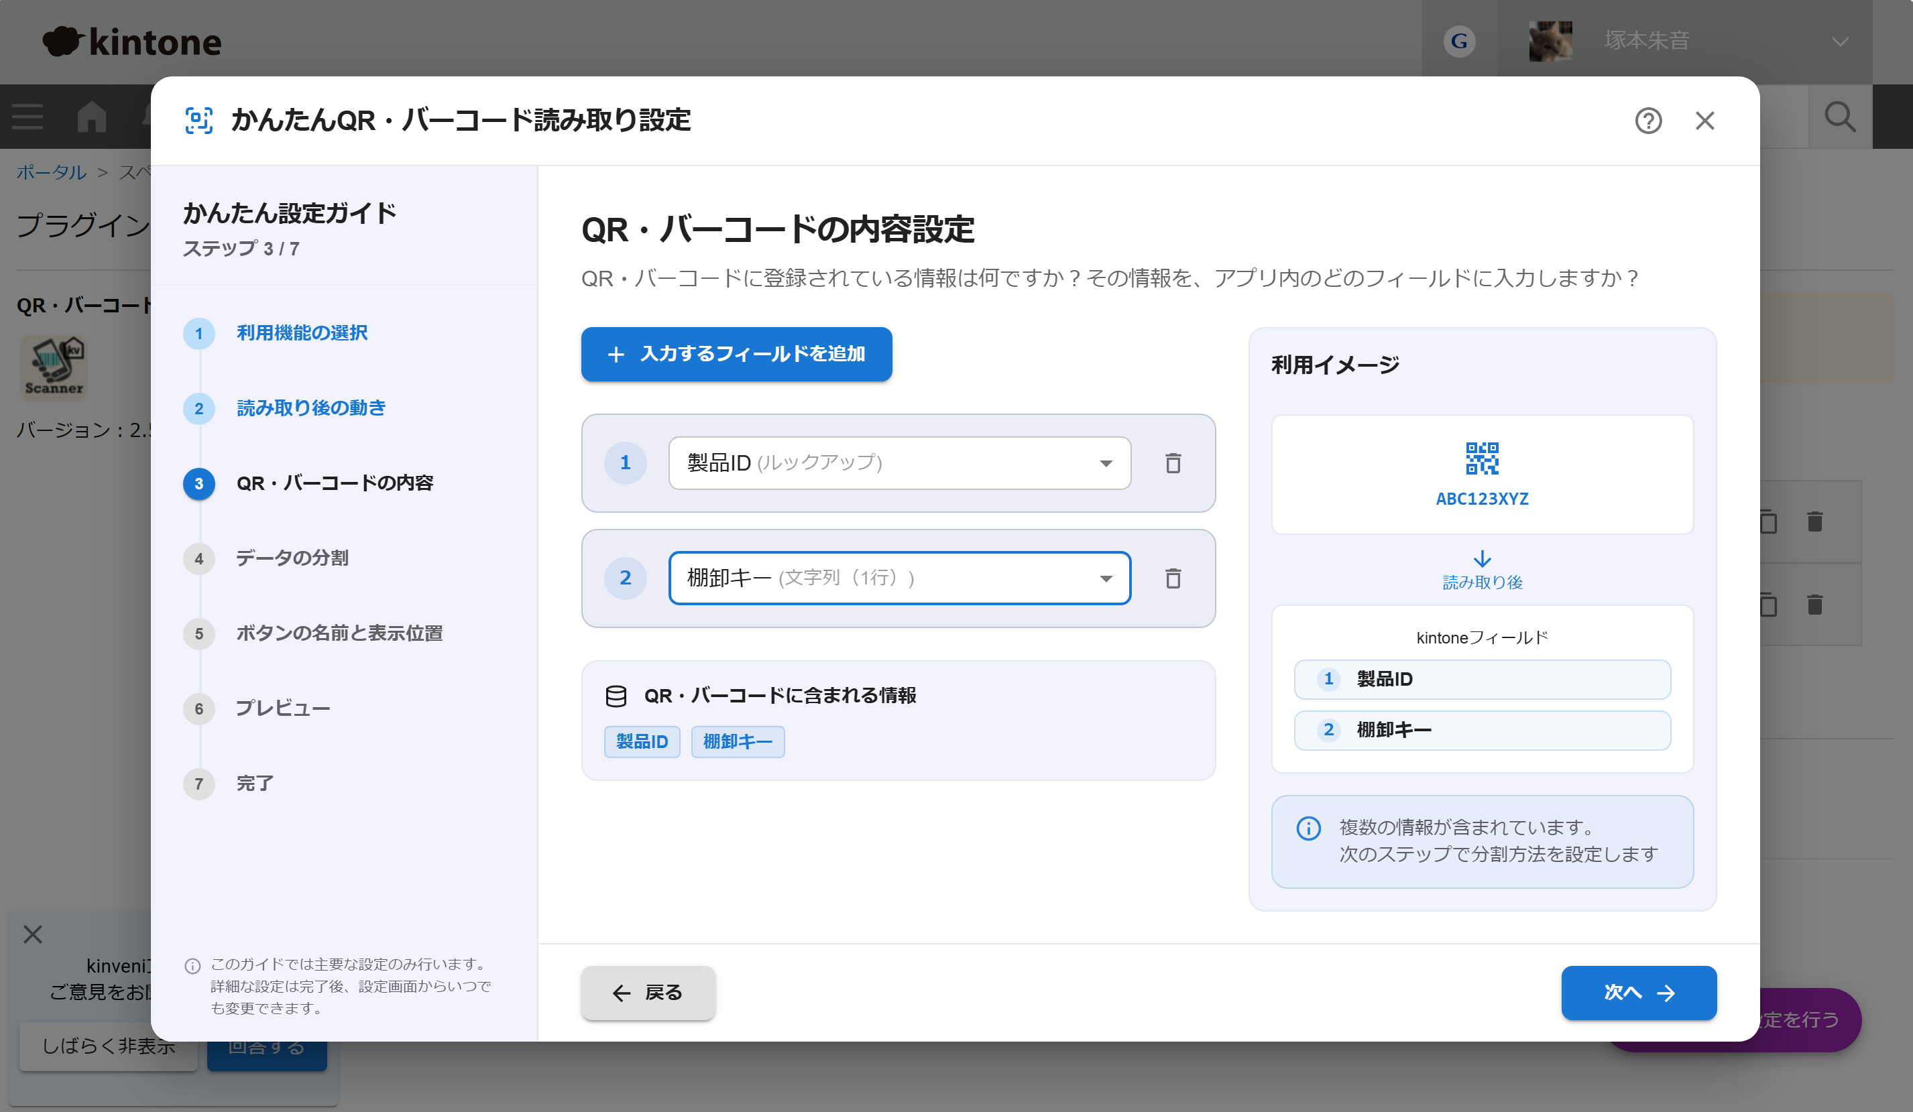Click the scanner icon in dialog title
Viewport: 1913px width, 1112px height.
click(199, 121)
